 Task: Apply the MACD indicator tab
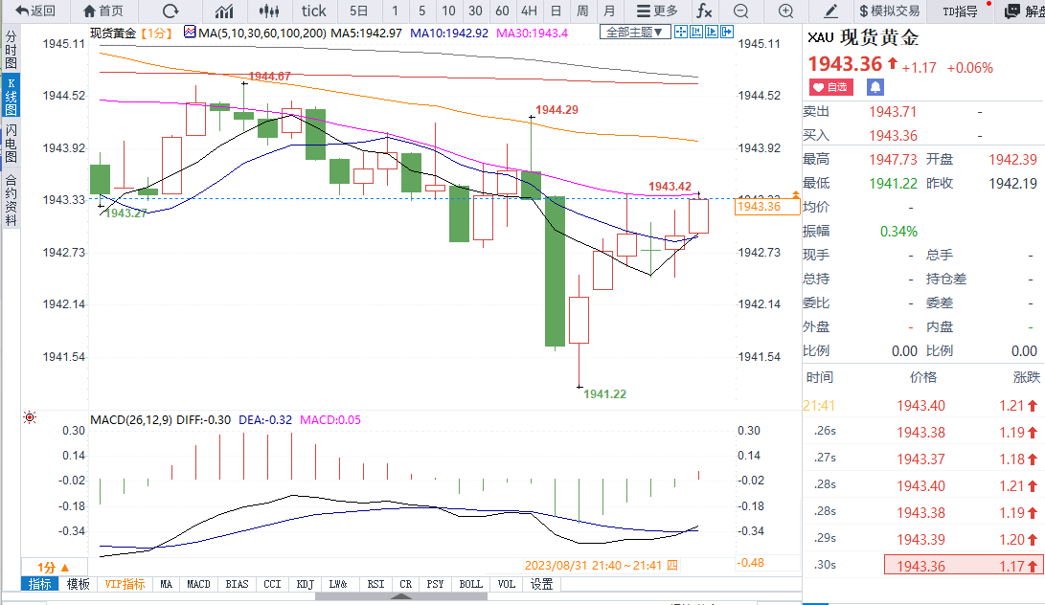click(x=198, y=584)
